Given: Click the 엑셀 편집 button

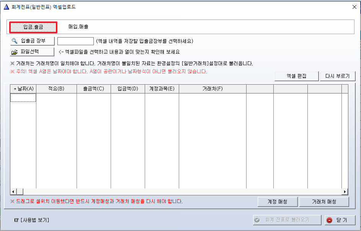Looking at the screenshot, I should pyautogui.click(x=297, y=76).
